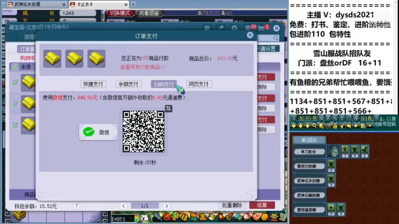The width and height of the screenshot is (399, 224).
Task: Click the 批量删除 batch delete button
Action: coord(232,205)
